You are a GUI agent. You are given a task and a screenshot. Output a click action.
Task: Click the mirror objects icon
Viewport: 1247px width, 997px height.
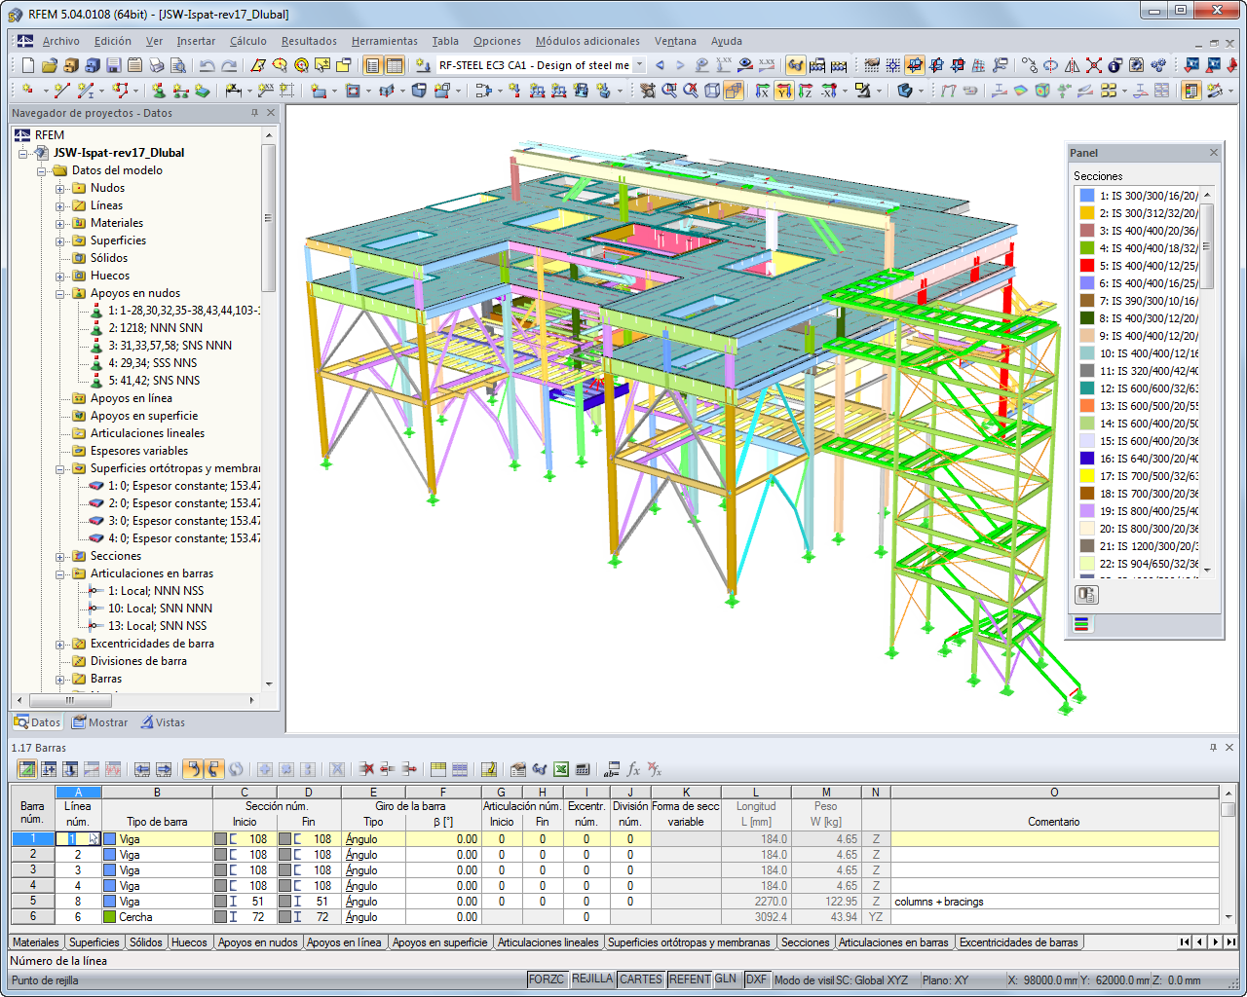[1072, 65]
